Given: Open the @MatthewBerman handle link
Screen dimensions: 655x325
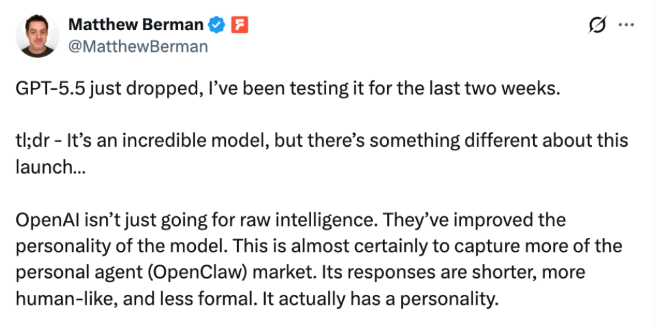Looking at the screenshot, I should point(138,46).
